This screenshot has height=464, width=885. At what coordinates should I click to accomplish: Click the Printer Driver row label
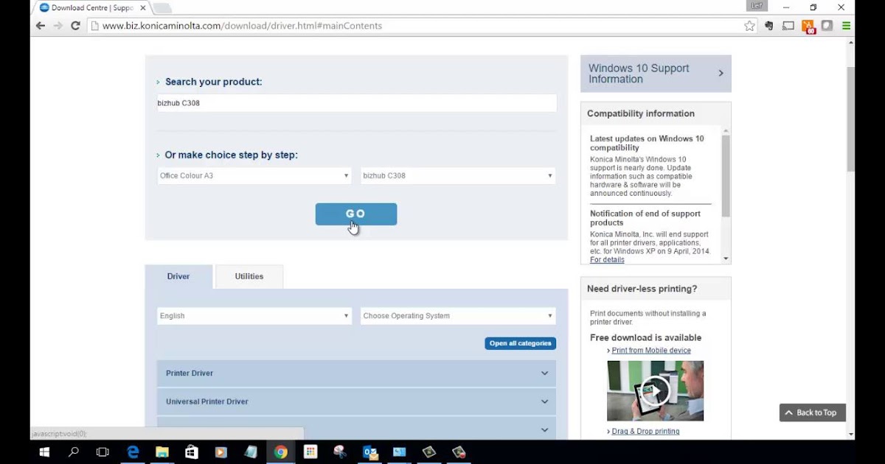click(190, 373)
